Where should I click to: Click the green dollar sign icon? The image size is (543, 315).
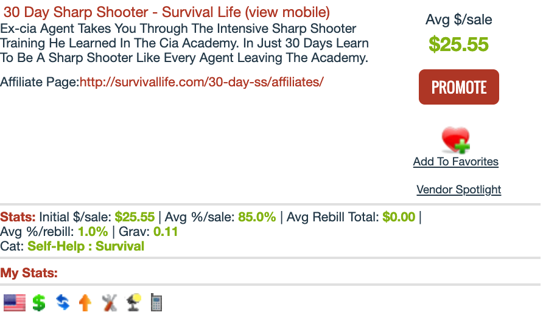click(39, 303)
